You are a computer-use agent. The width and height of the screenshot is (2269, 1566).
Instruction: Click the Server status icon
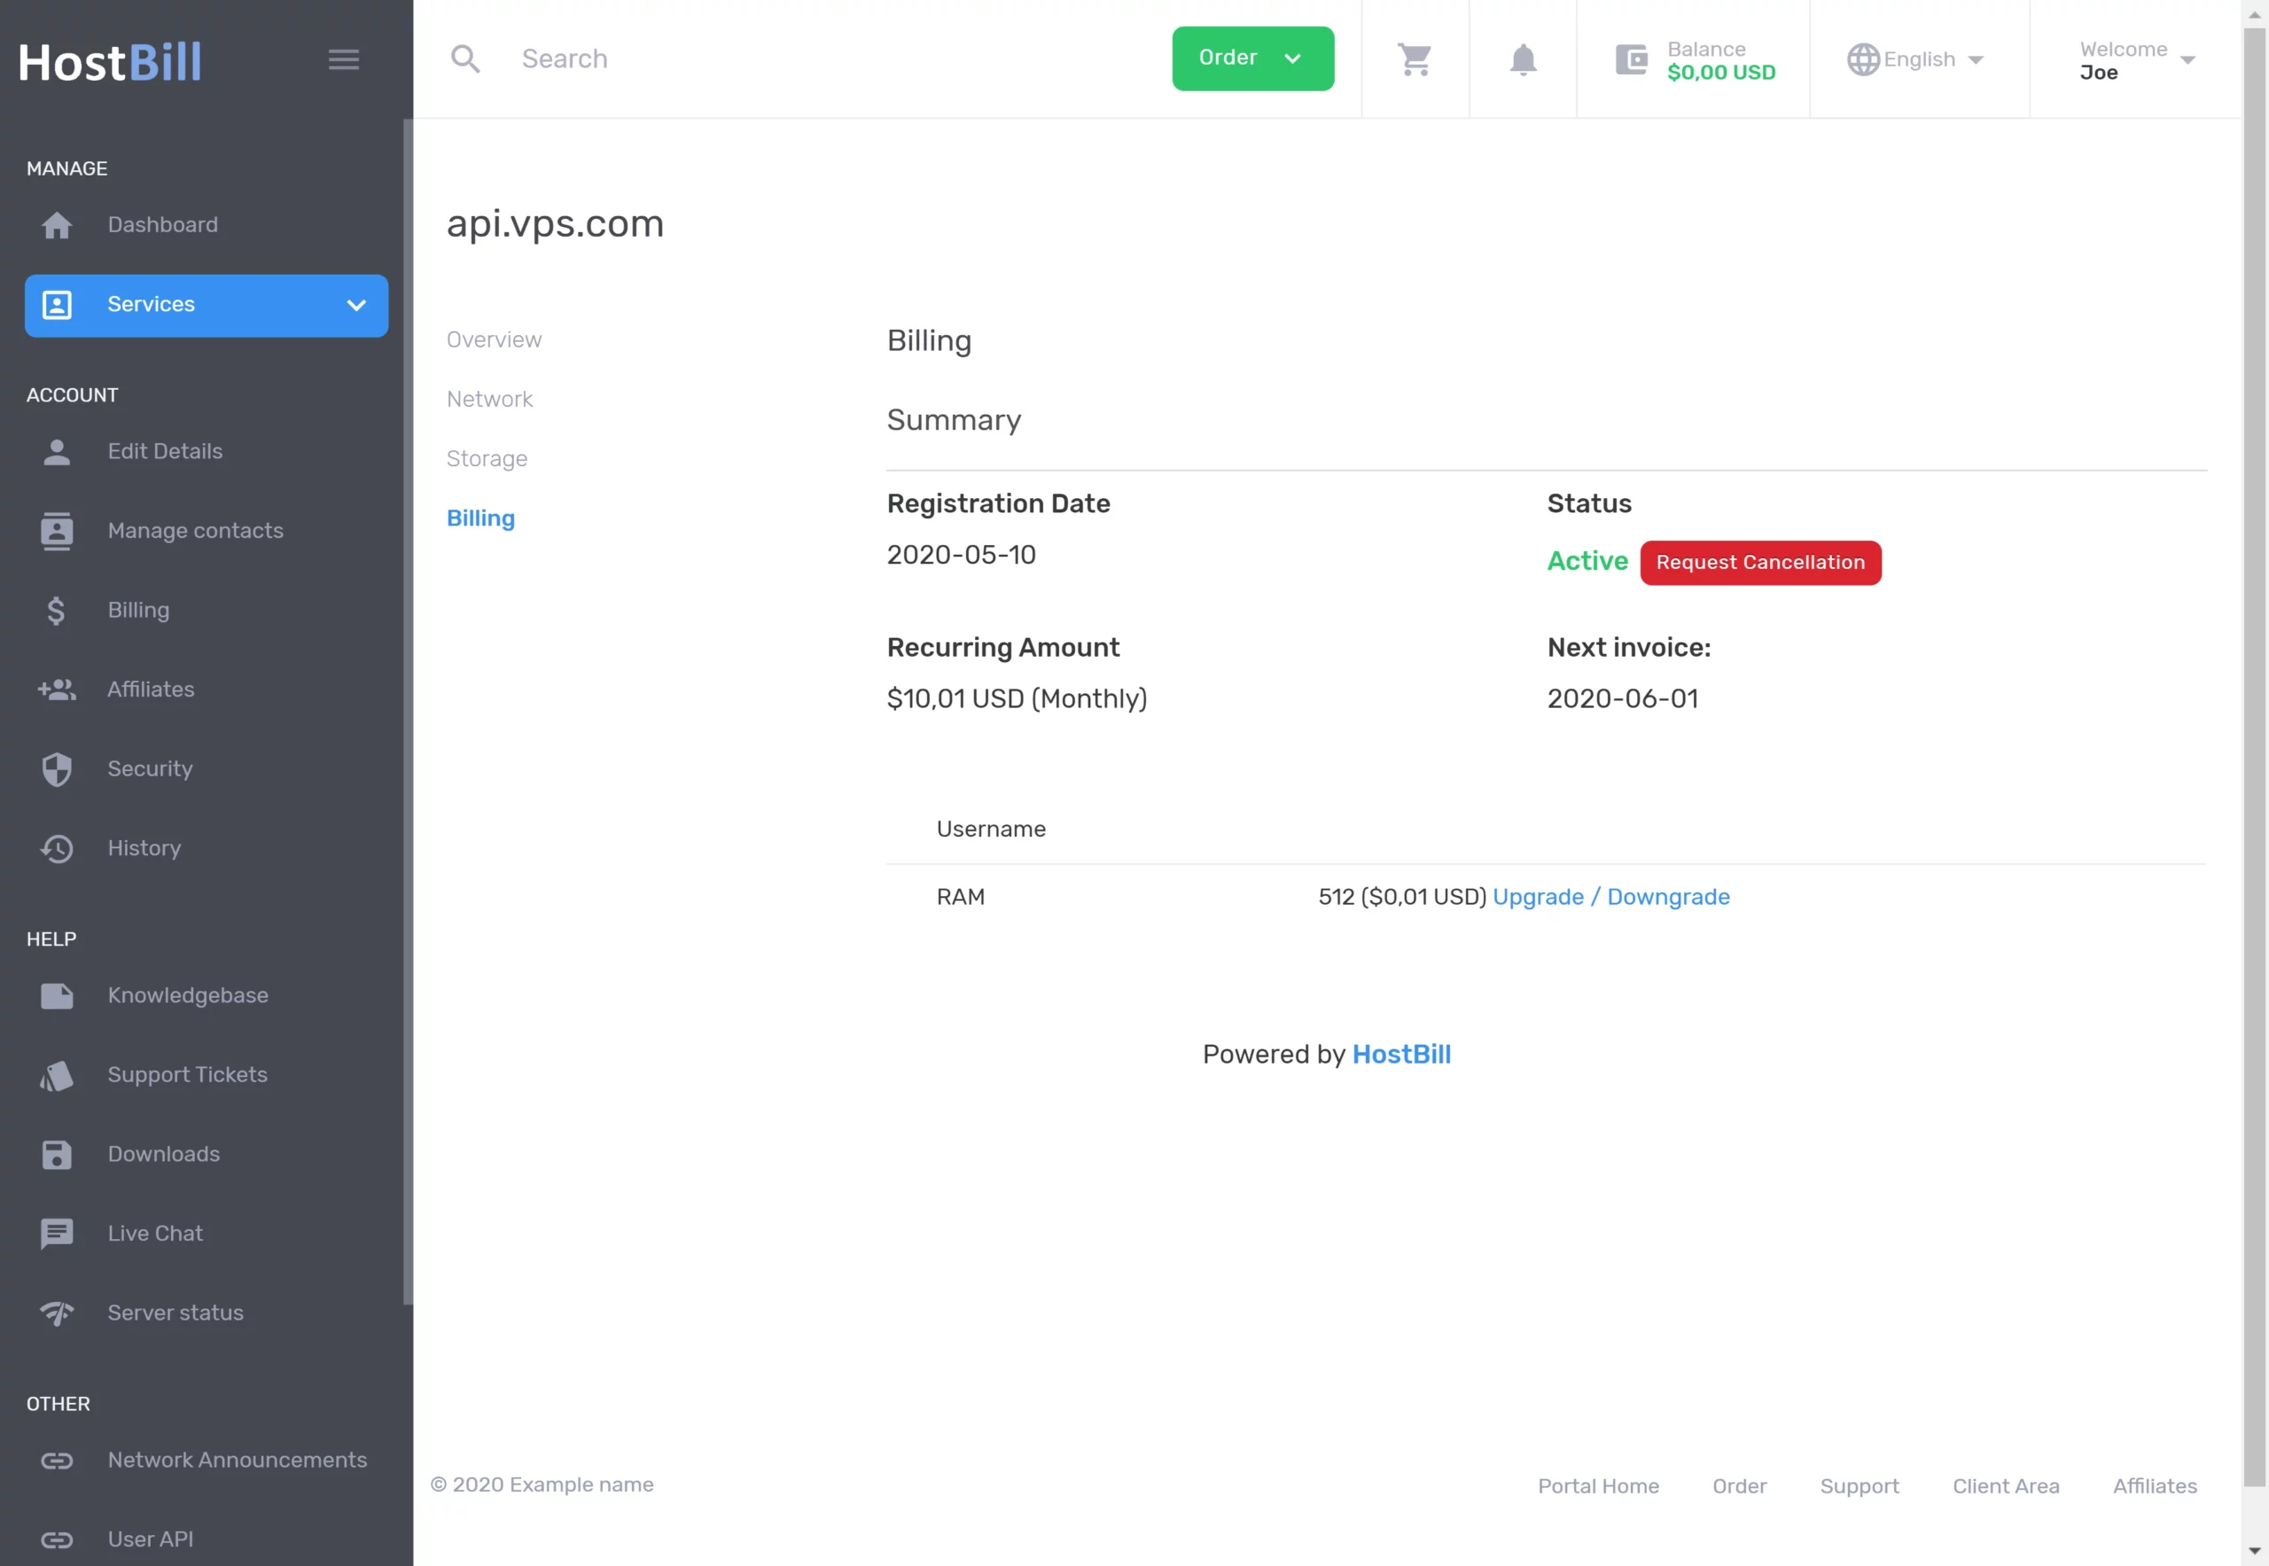[x=57, y=1313]
